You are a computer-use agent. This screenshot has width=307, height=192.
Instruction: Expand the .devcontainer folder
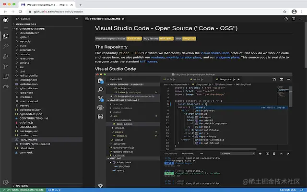tap(47, 33)
